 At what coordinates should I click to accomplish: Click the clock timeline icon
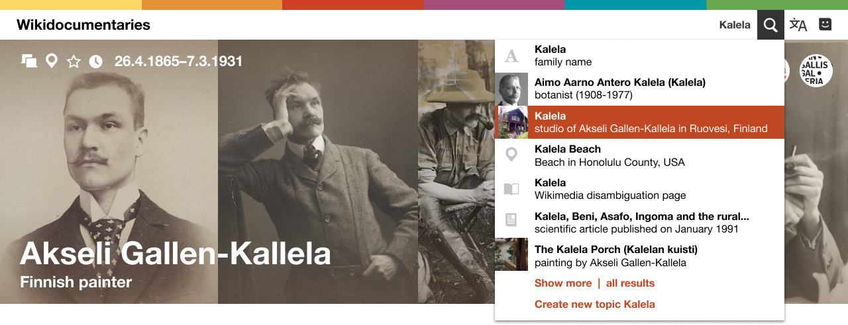96,61
